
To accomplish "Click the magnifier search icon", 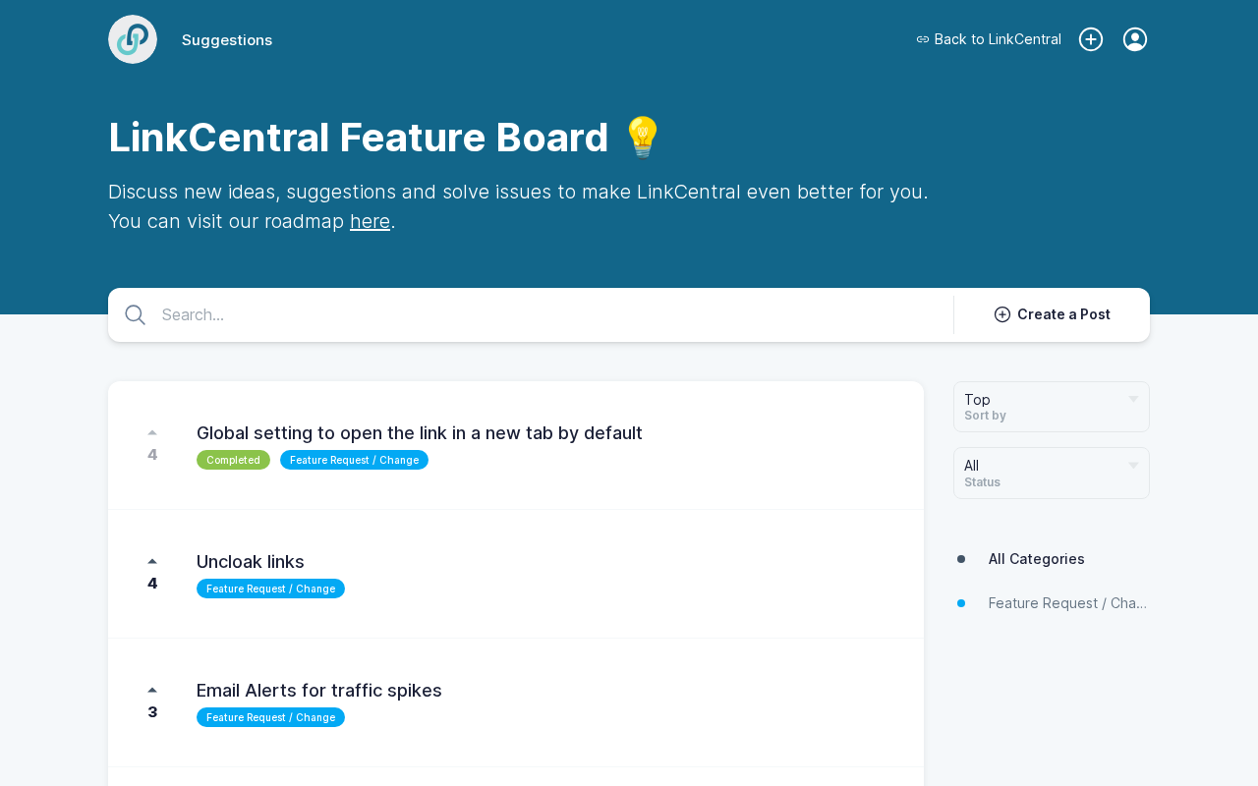I will pos(136,315).
